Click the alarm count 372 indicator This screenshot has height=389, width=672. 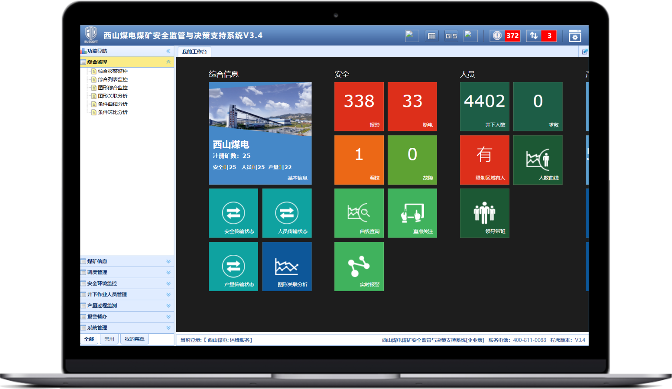pos(505,36)
